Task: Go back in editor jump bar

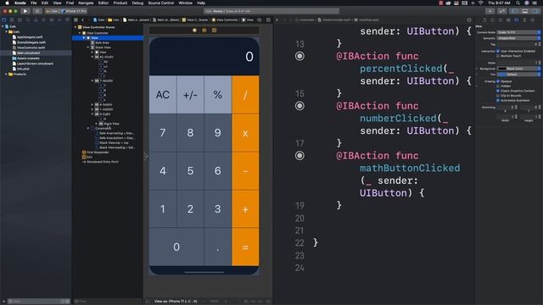Action: 82,20
